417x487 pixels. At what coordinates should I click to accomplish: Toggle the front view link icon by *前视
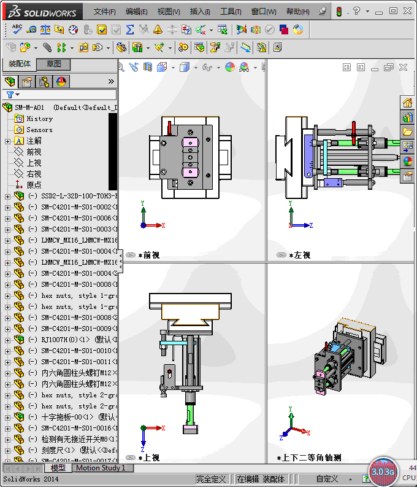tap(131, 255)
